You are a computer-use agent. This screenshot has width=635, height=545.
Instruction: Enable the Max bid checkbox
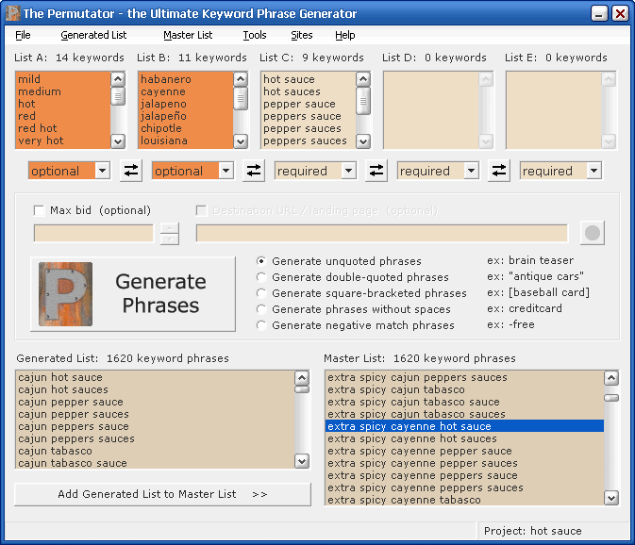point(40,210)
